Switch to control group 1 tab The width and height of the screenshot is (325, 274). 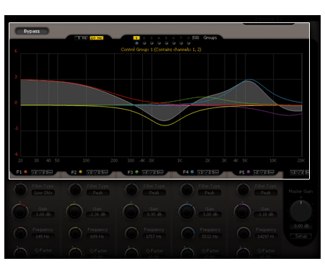coord(136,38)
